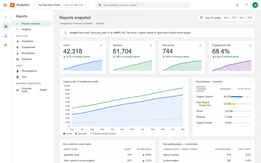Open options menu for Users by month chart
This screenshot has height=163, width=261.
click(x=185, y=81)
